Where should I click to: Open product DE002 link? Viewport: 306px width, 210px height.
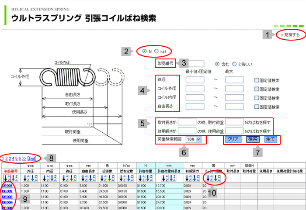[x=7, y=191]
